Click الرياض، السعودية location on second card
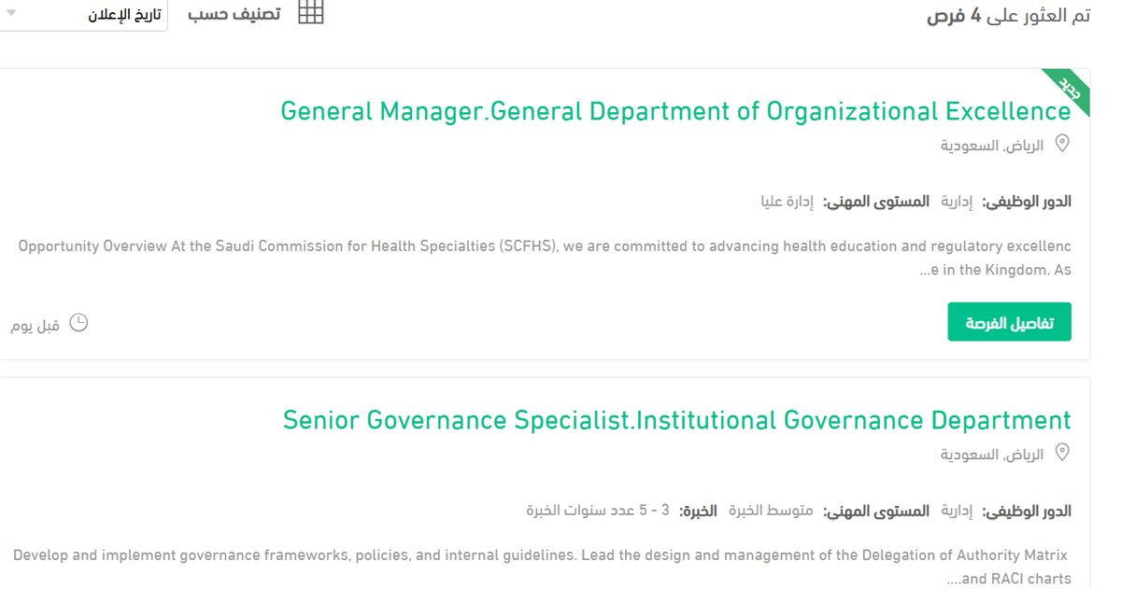The width and height of the screenshot is (1121, 589). click(x=992, y=455)
